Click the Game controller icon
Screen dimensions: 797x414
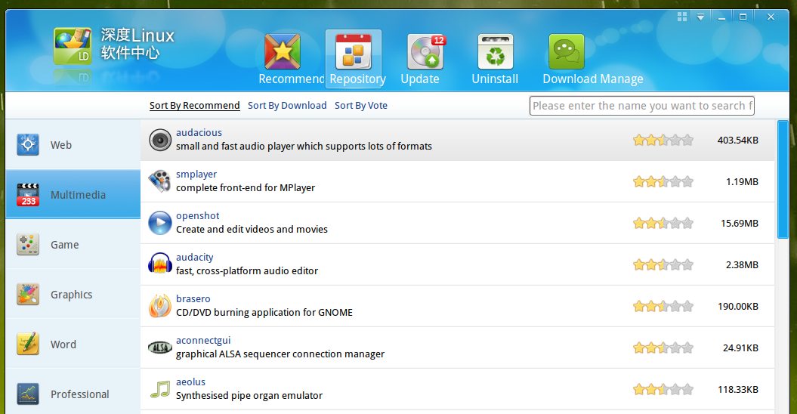[x=28, y=244]
